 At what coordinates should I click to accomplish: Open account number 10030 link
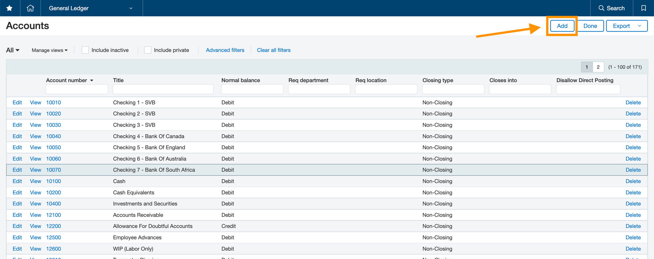tap(53, 125)
